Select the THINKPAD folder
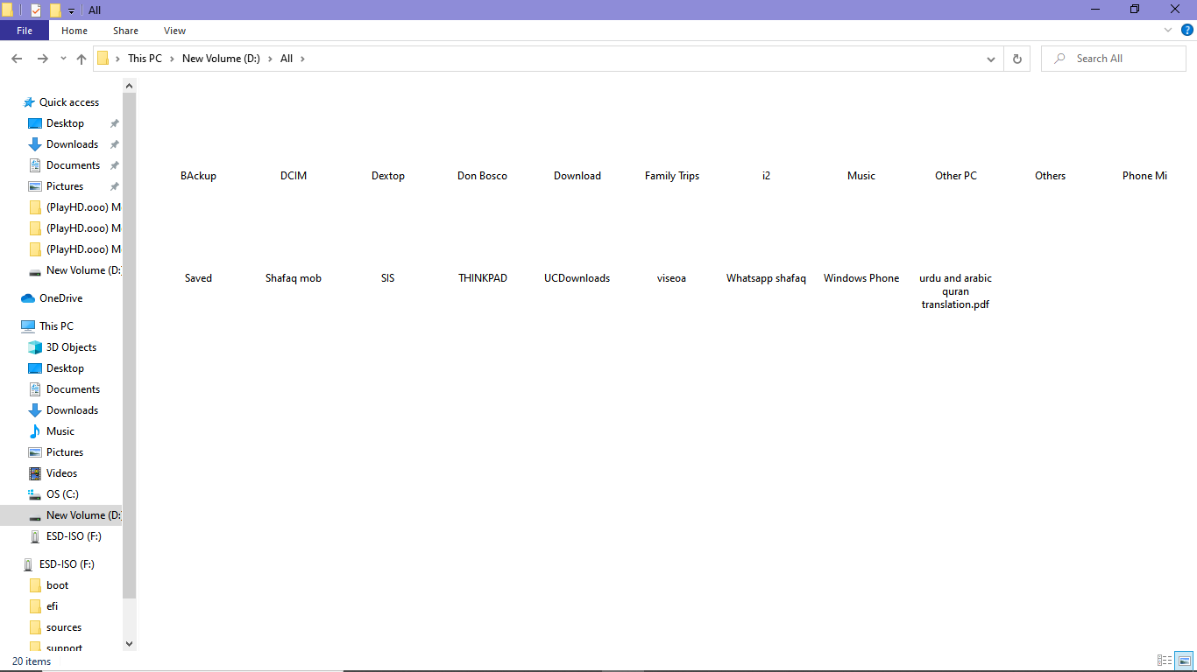The height and width of the screenshot is (672, 1197). point(483,278)
